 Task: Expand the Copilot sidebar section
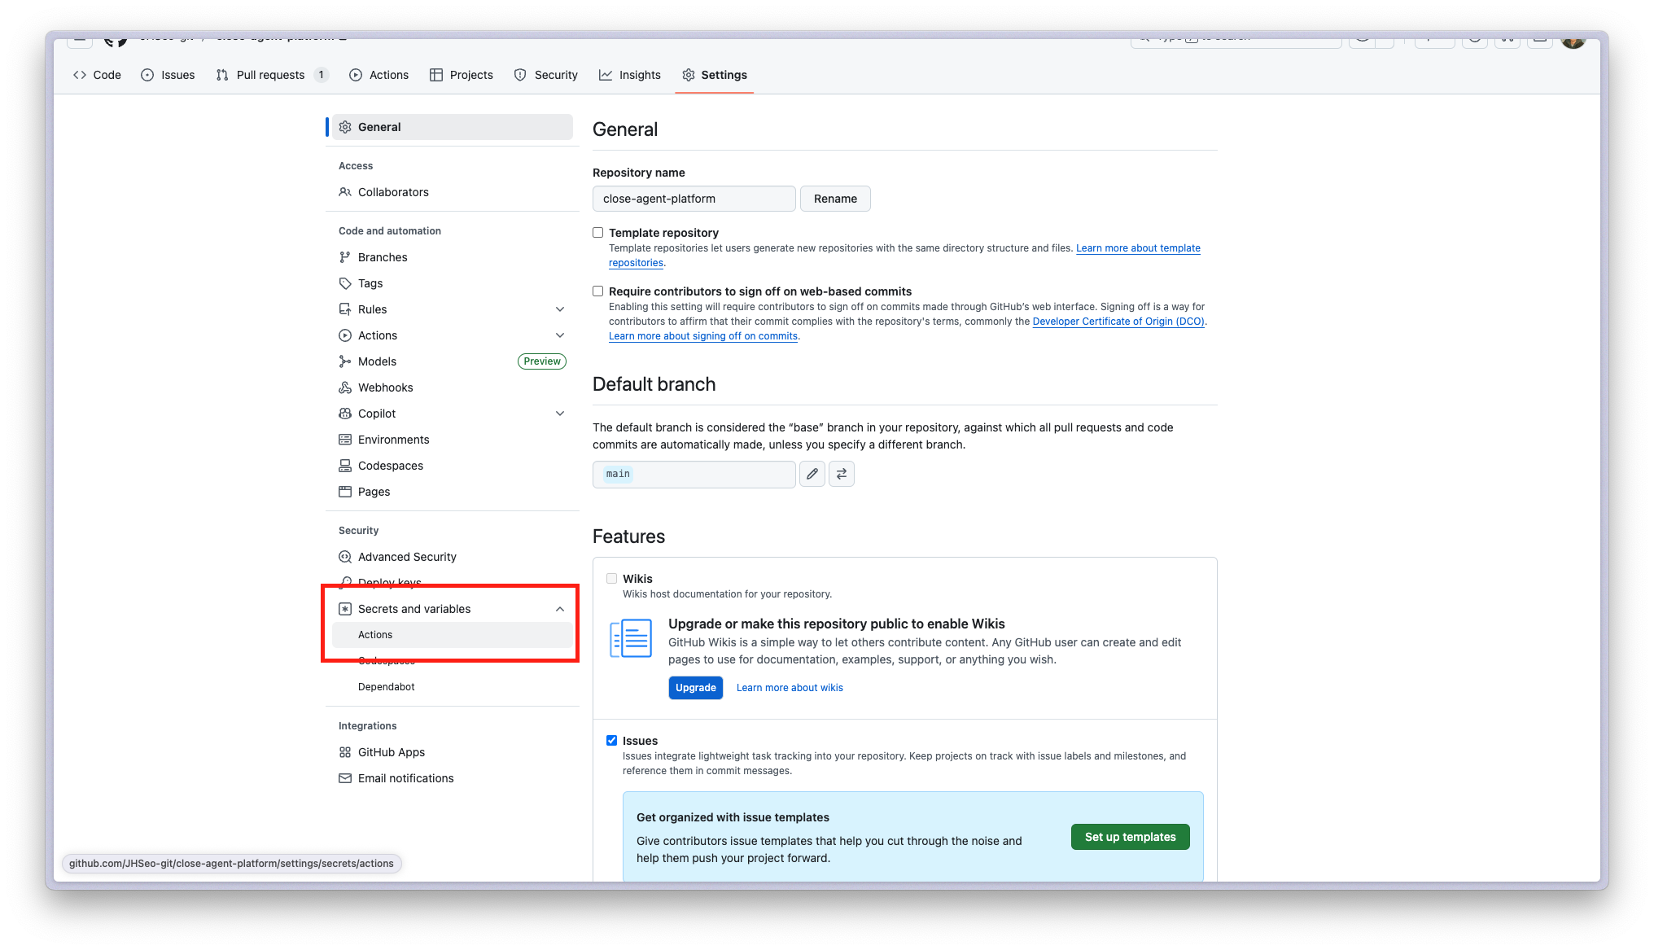[560, 414]
